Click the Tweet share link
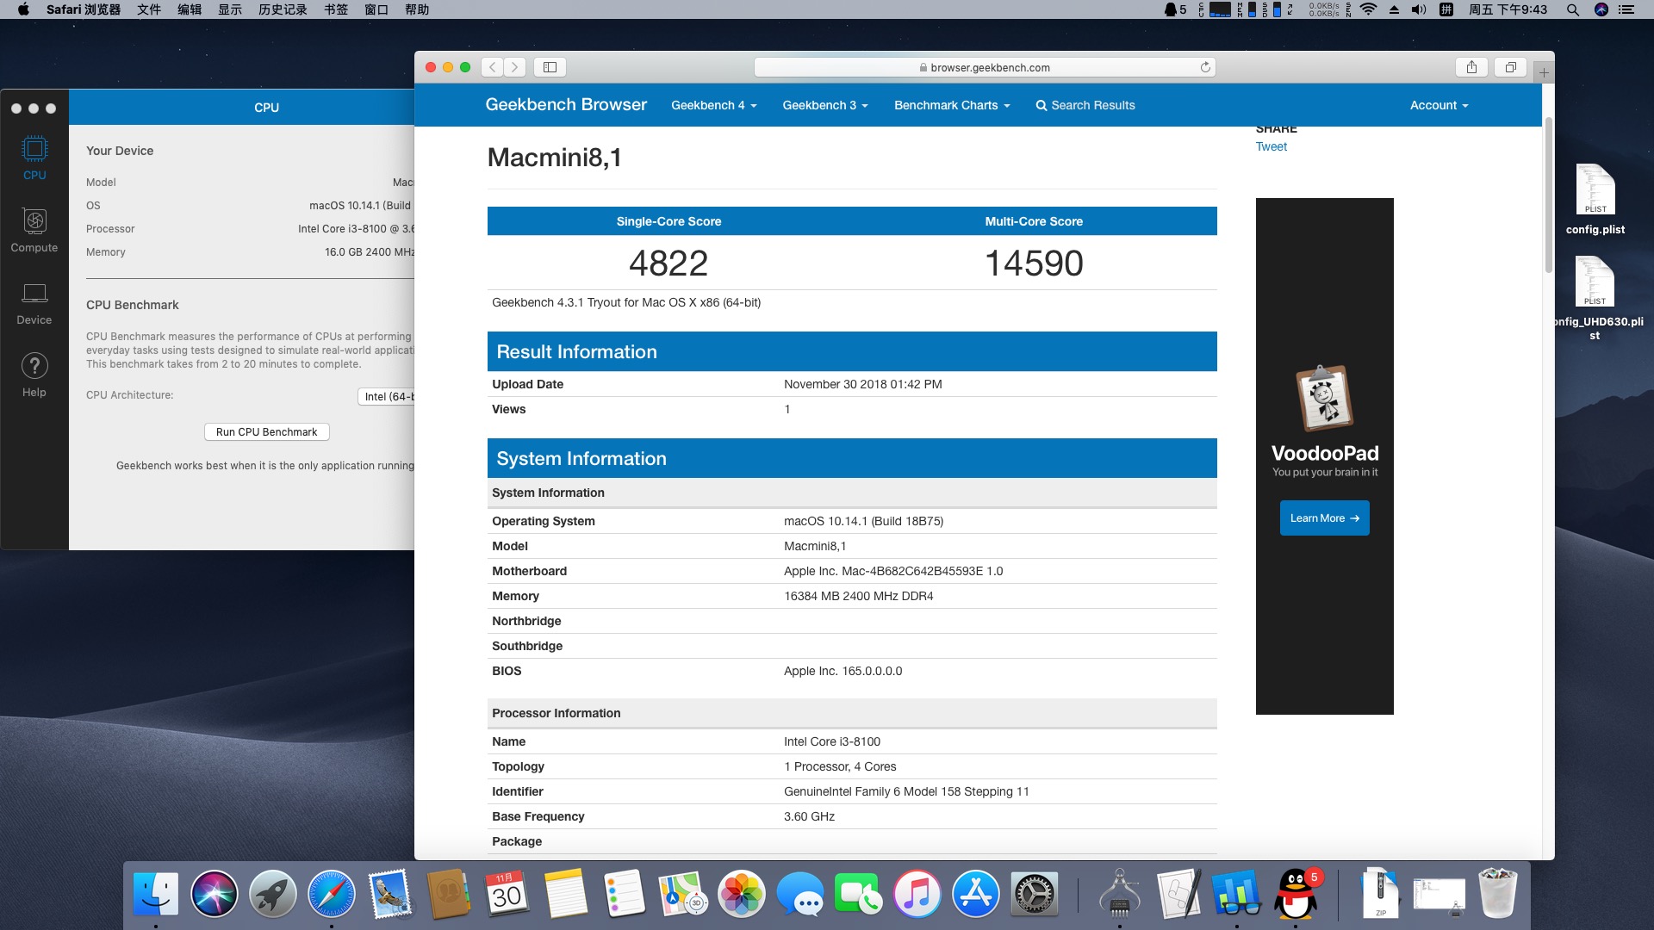The width and height of the screenshot is (1654, 930). coord(1271,146)
